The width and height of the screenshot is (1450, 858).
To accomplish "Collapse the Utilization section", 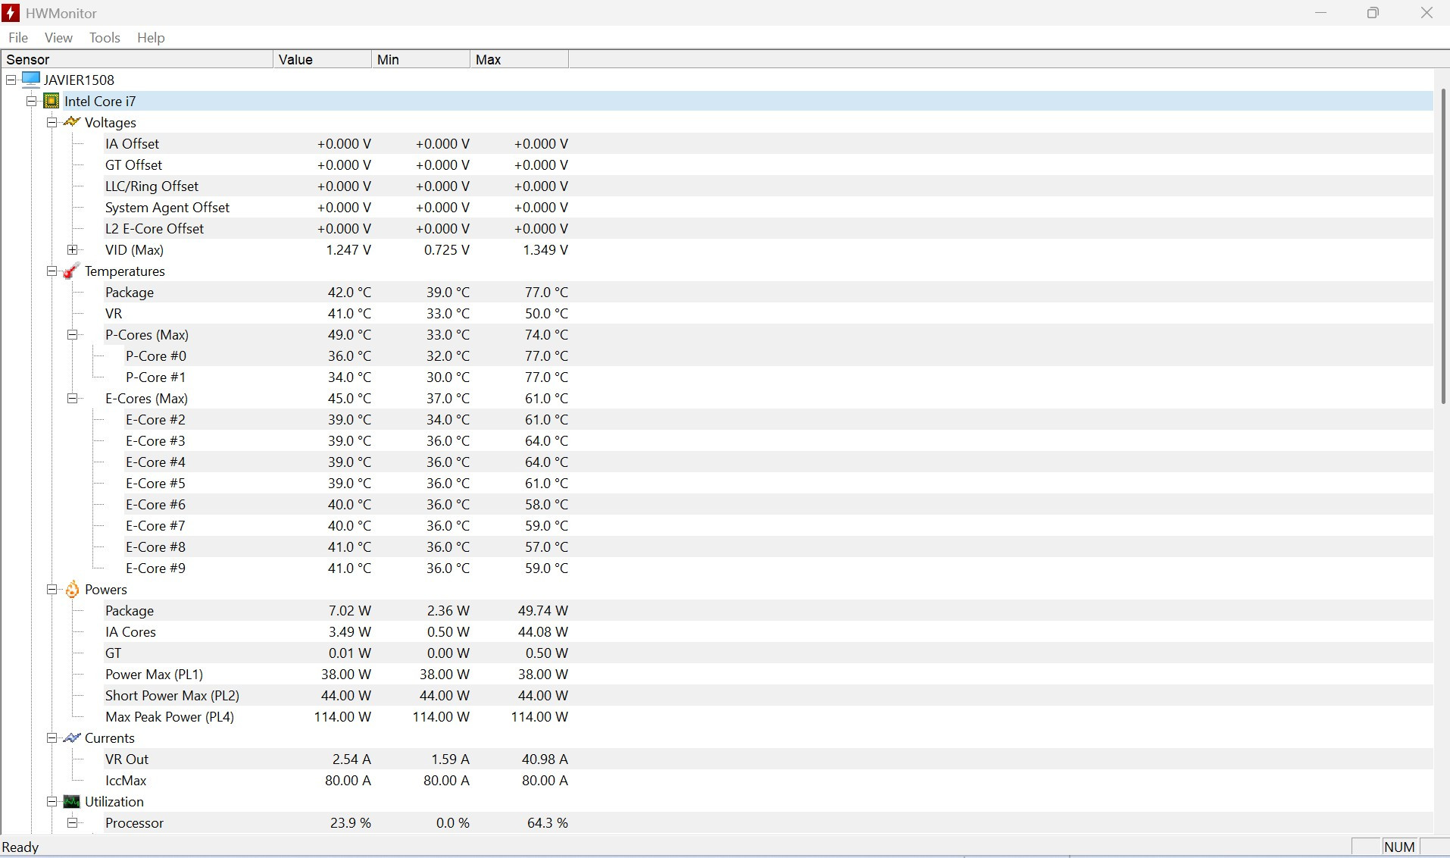I will click(52, 801).
